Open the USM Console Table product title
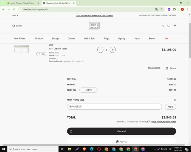 tap(58, 49)
